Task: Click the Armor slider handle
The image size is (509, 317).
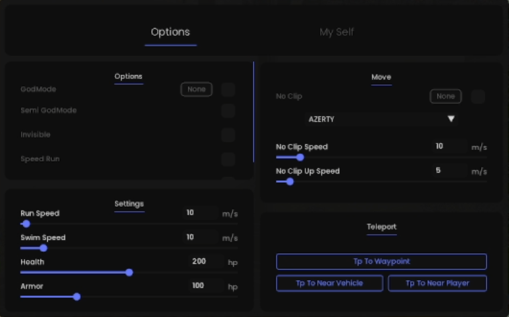Action: tap(77, 297)
